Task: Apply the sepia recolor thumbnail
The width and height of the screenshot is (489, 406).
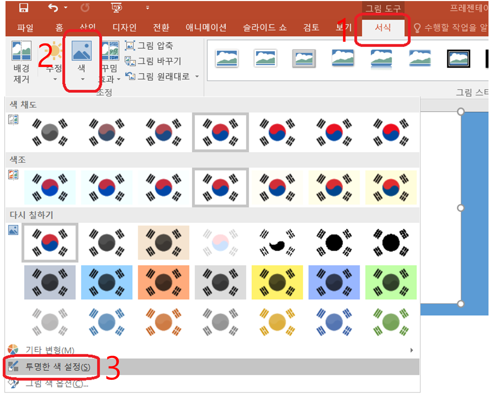Action: (x=163, y=243)
